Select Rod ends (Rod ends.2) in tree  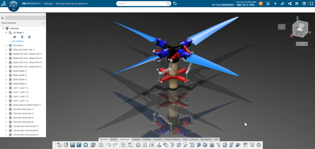[x=24, y=114]
